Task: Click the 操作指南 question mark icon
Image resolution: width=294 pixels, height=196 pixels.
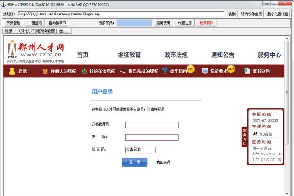Action: click(x=165, y=71)
